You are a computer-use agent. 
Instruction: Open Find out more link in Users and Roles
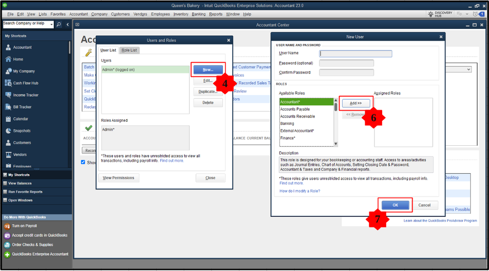(172, 161)
